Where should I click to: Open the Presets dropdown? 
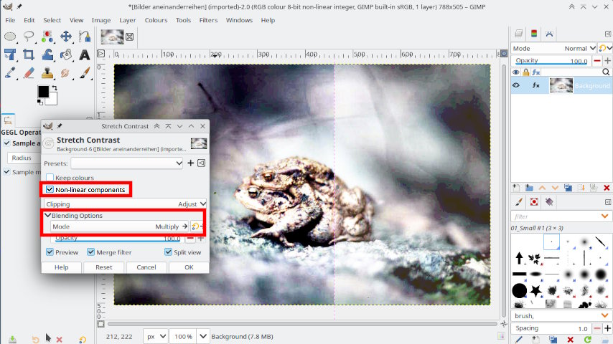click(127, 163)
